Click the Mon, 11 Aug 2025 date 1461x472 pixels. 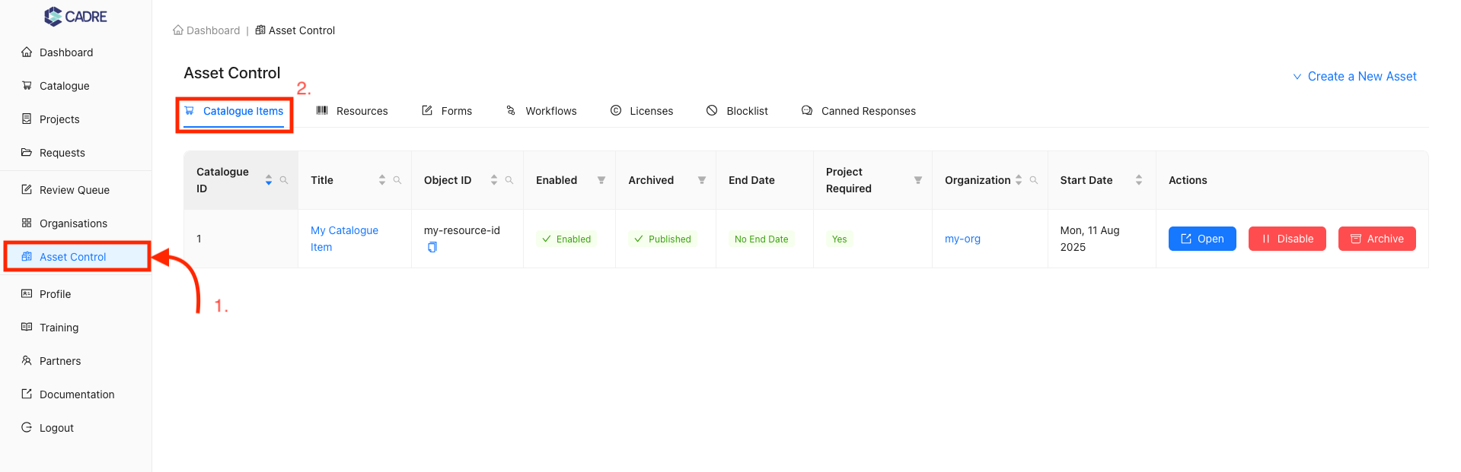pos(1089,239)
